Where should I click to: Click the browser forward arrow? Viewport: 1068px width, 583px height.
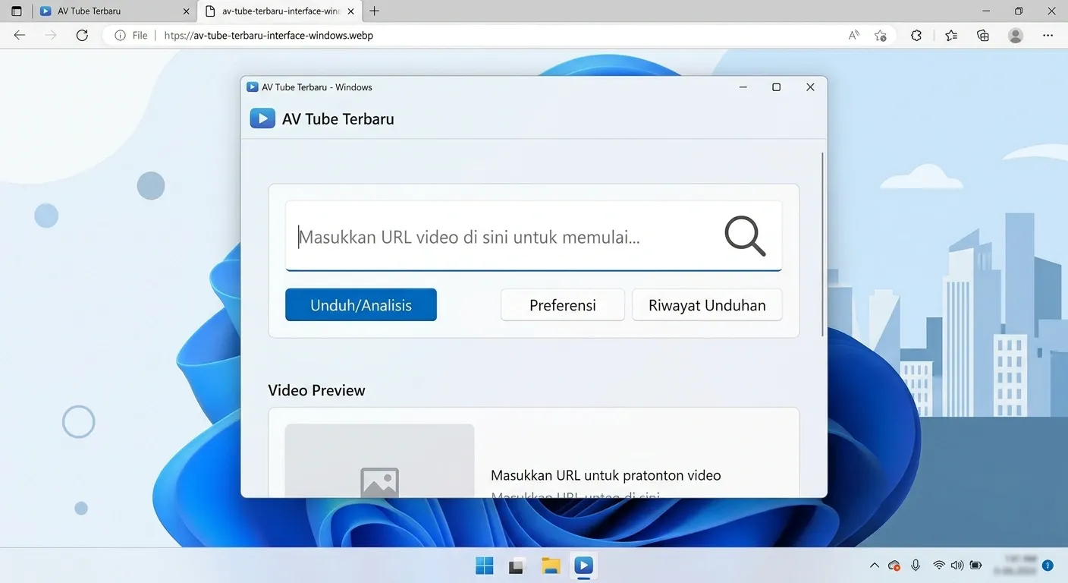[x=51, y=35]
